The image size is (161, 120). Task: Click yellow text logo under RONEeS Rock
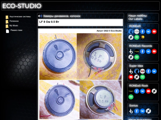pos(131,91)
